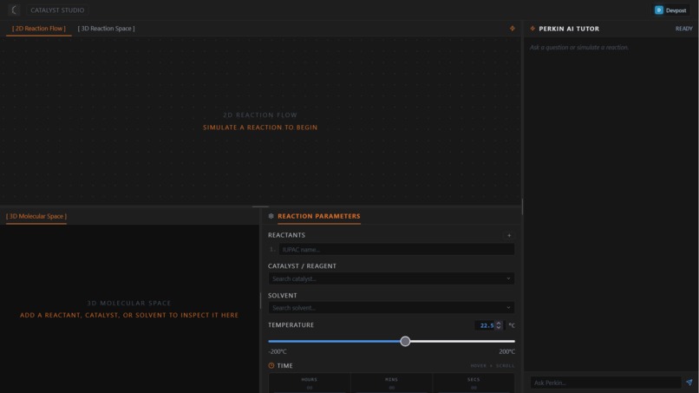Add another reactant with the plus button
Viewport: 699px width, 393px height.
click(509, 235)
